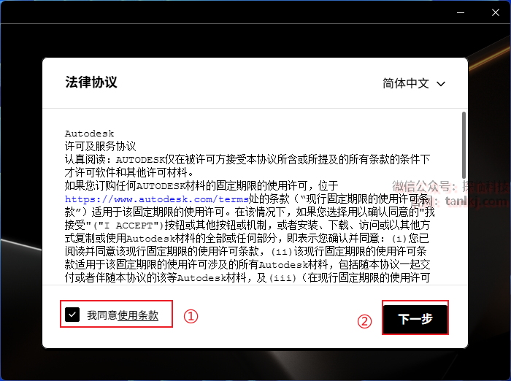511x381 pixels.
Task: Minimize the installer window
Action: [461, 12]
